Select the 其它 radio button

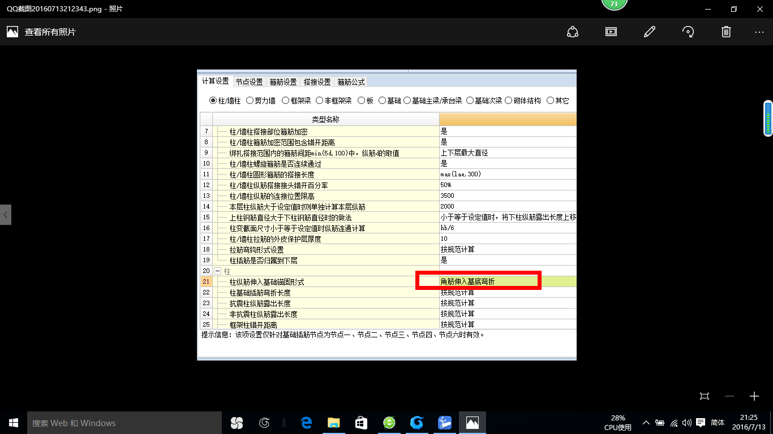coord(550,101)
